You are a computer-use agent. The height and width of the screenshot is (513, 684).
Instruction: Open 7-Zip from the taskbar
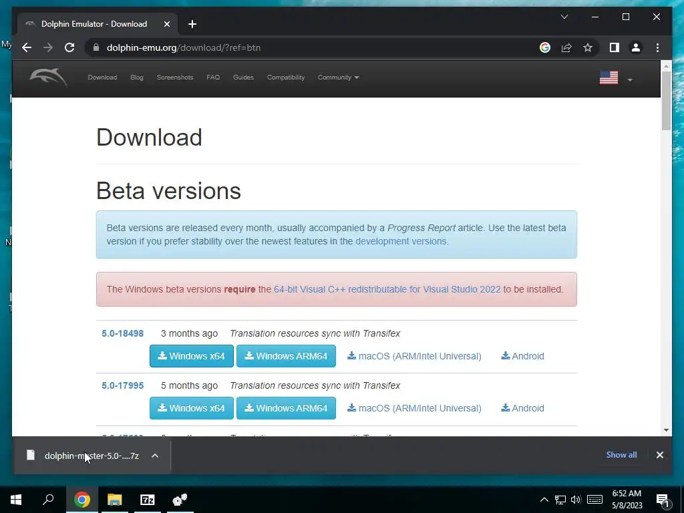pyautogui.click(x=147, y=500)
